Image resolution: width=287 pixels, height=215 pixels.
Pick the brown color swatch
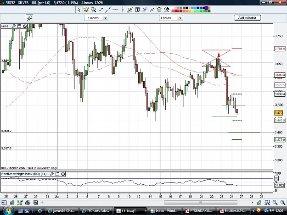click(x=181, y=11)
